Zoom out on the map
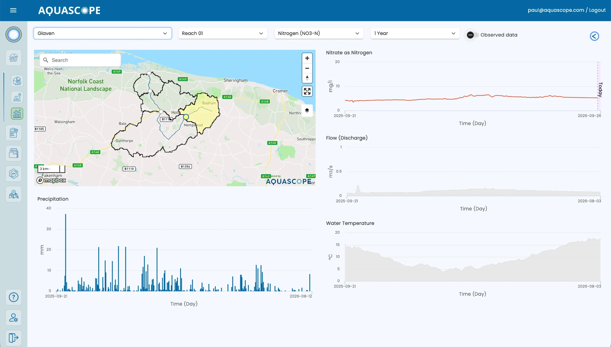Screen dimensions: 611x347 point(307,68)
